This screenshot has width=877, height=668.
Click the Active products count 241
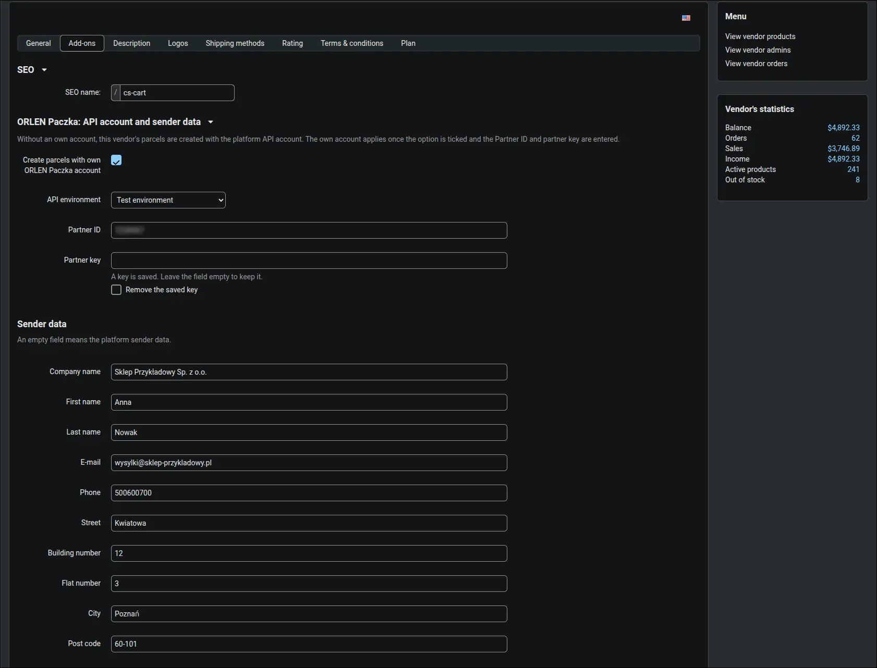coord(854,169)
